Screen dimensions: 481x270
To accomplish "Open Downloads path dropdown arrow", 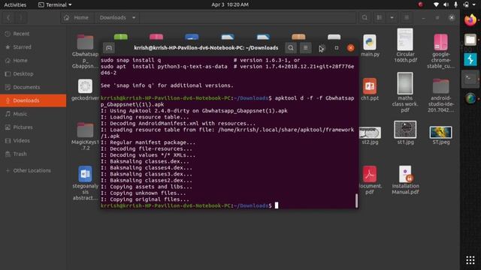I will (x=134, y=18).
